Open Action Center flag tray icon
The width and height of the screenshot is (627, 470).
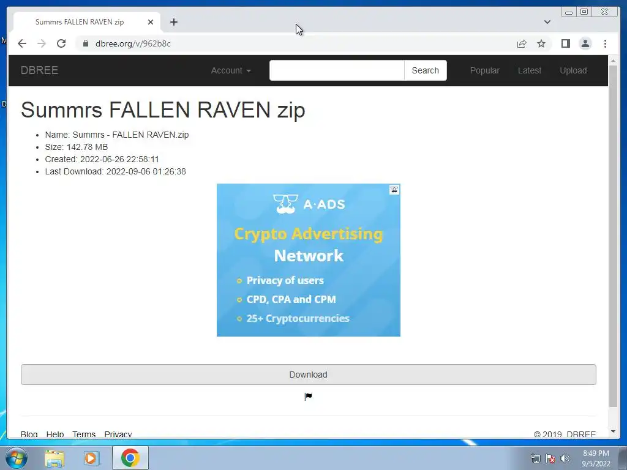pos(550,458)
